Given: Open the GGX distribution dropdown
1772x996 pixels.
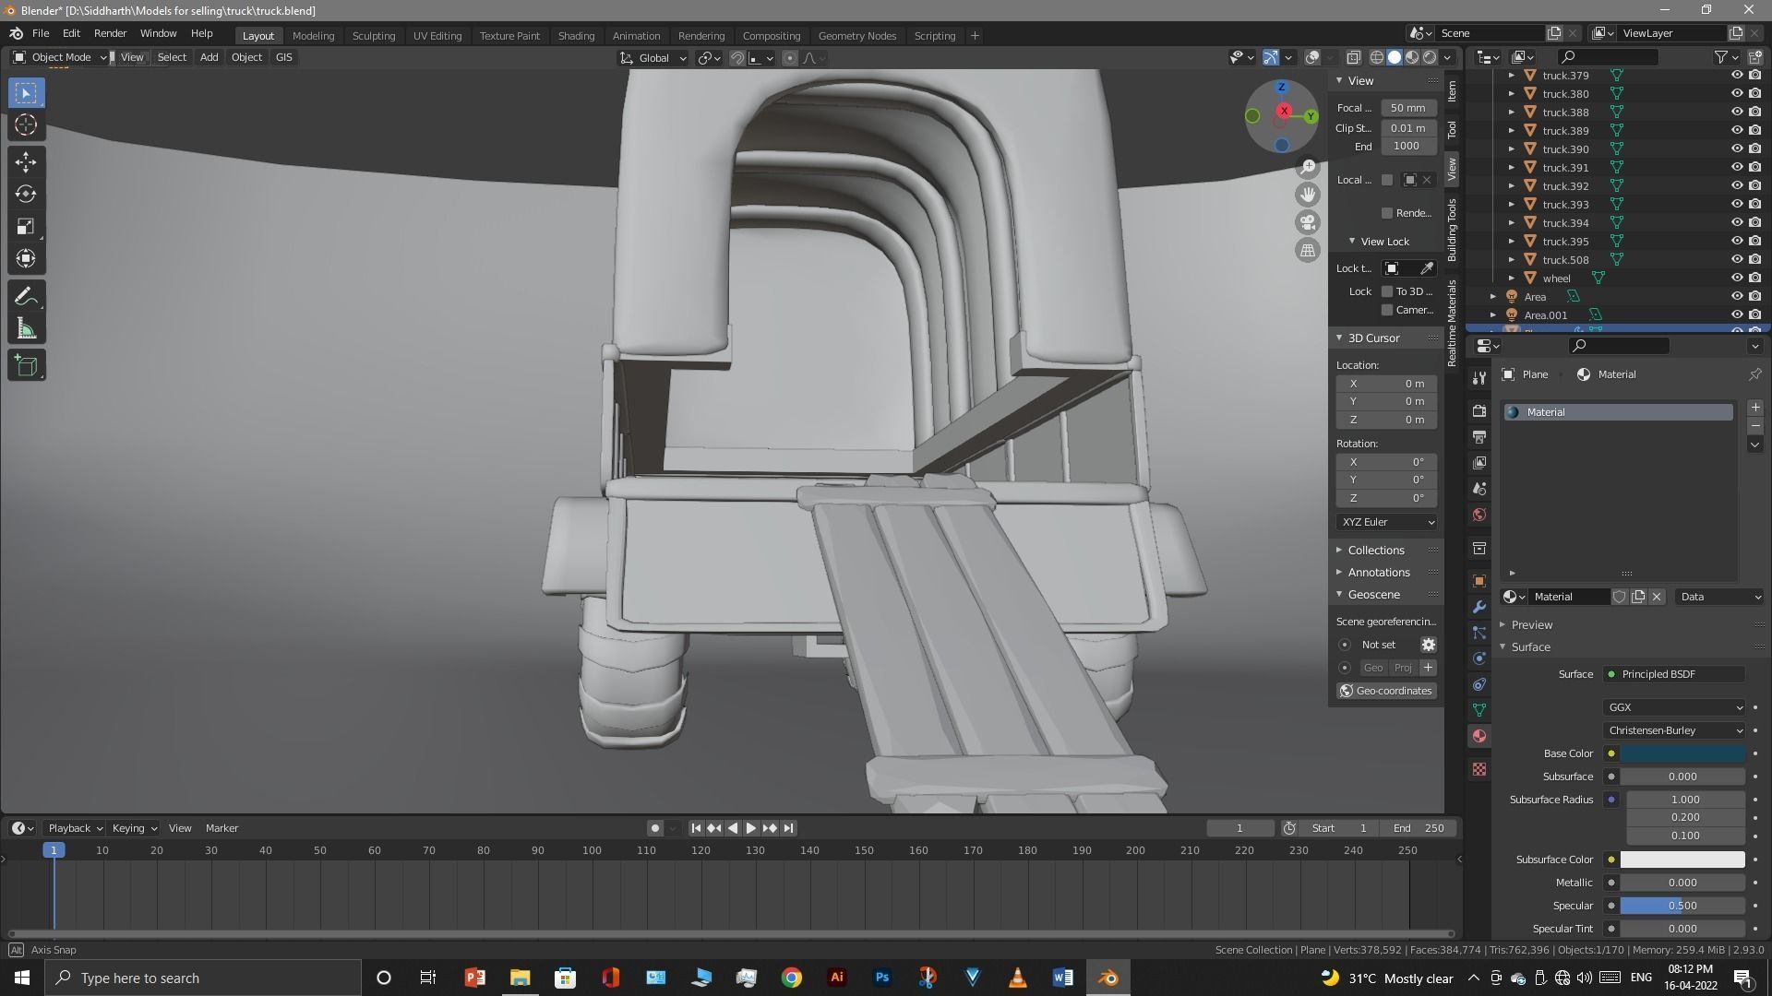Looking at the screenshot, I should (x=1674, y=707).
